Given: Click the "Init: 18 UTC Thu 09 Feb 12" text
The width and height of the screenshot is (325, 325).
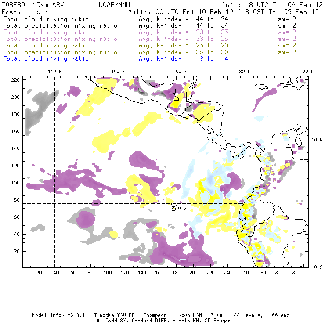Looking at the screenshot, I should pos(272,5).
